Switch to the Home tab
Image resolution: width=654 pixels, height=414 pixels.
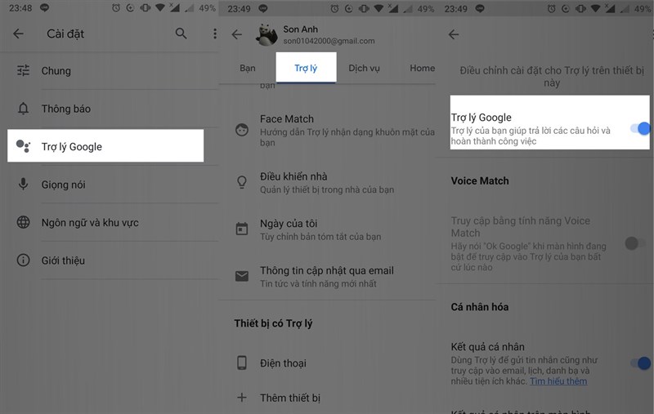[x=422, y=68]
